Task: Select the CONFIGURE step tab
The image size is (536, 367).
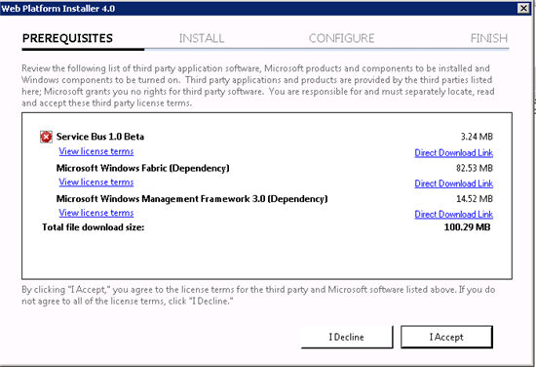Action: pos(341,38)
